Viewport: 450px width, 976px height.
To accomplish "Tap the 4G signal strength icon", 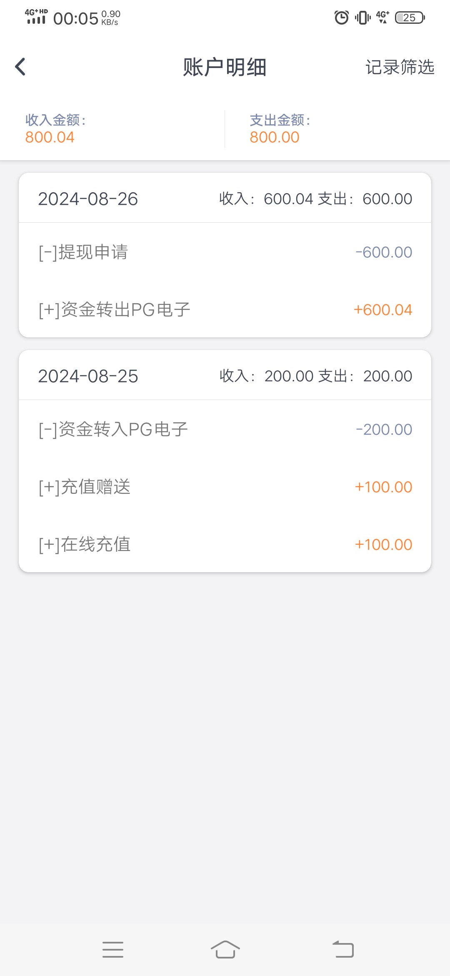I will [36, 17].
